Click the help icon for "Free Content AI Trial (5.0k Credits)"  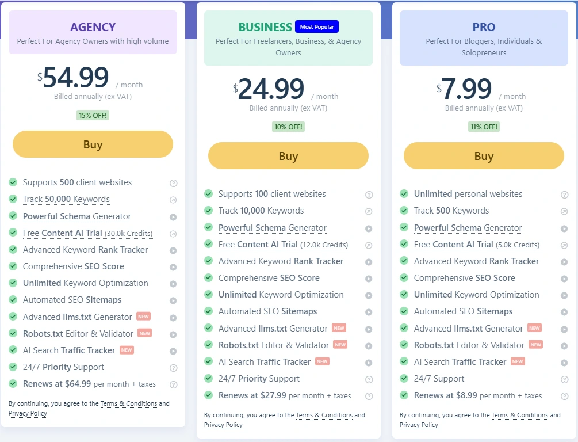point(564,245)
